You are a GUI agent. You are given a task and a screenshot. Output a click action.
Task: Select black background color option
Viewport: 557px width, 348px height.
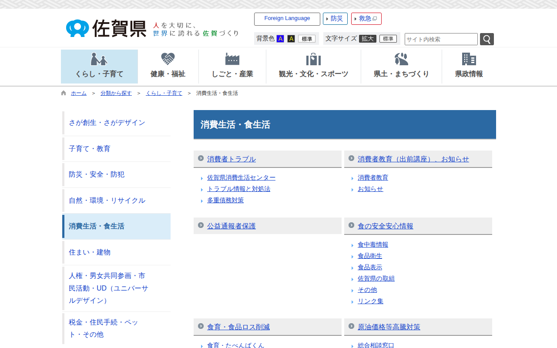pos(291,39)
